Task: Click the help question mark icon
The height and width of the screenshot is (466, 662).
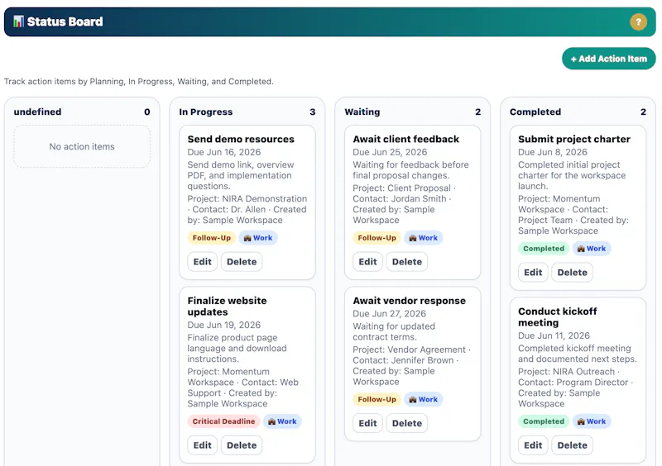Action: coord(638,21)
